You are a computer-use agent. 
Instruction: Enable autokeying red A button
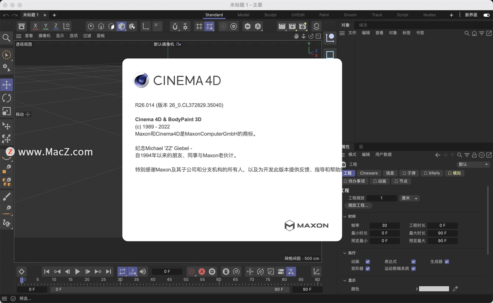(202, 271)
